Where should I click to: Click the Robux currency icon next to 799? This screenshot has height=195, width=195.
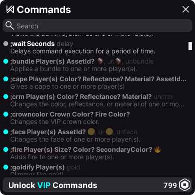click(185, 185)
